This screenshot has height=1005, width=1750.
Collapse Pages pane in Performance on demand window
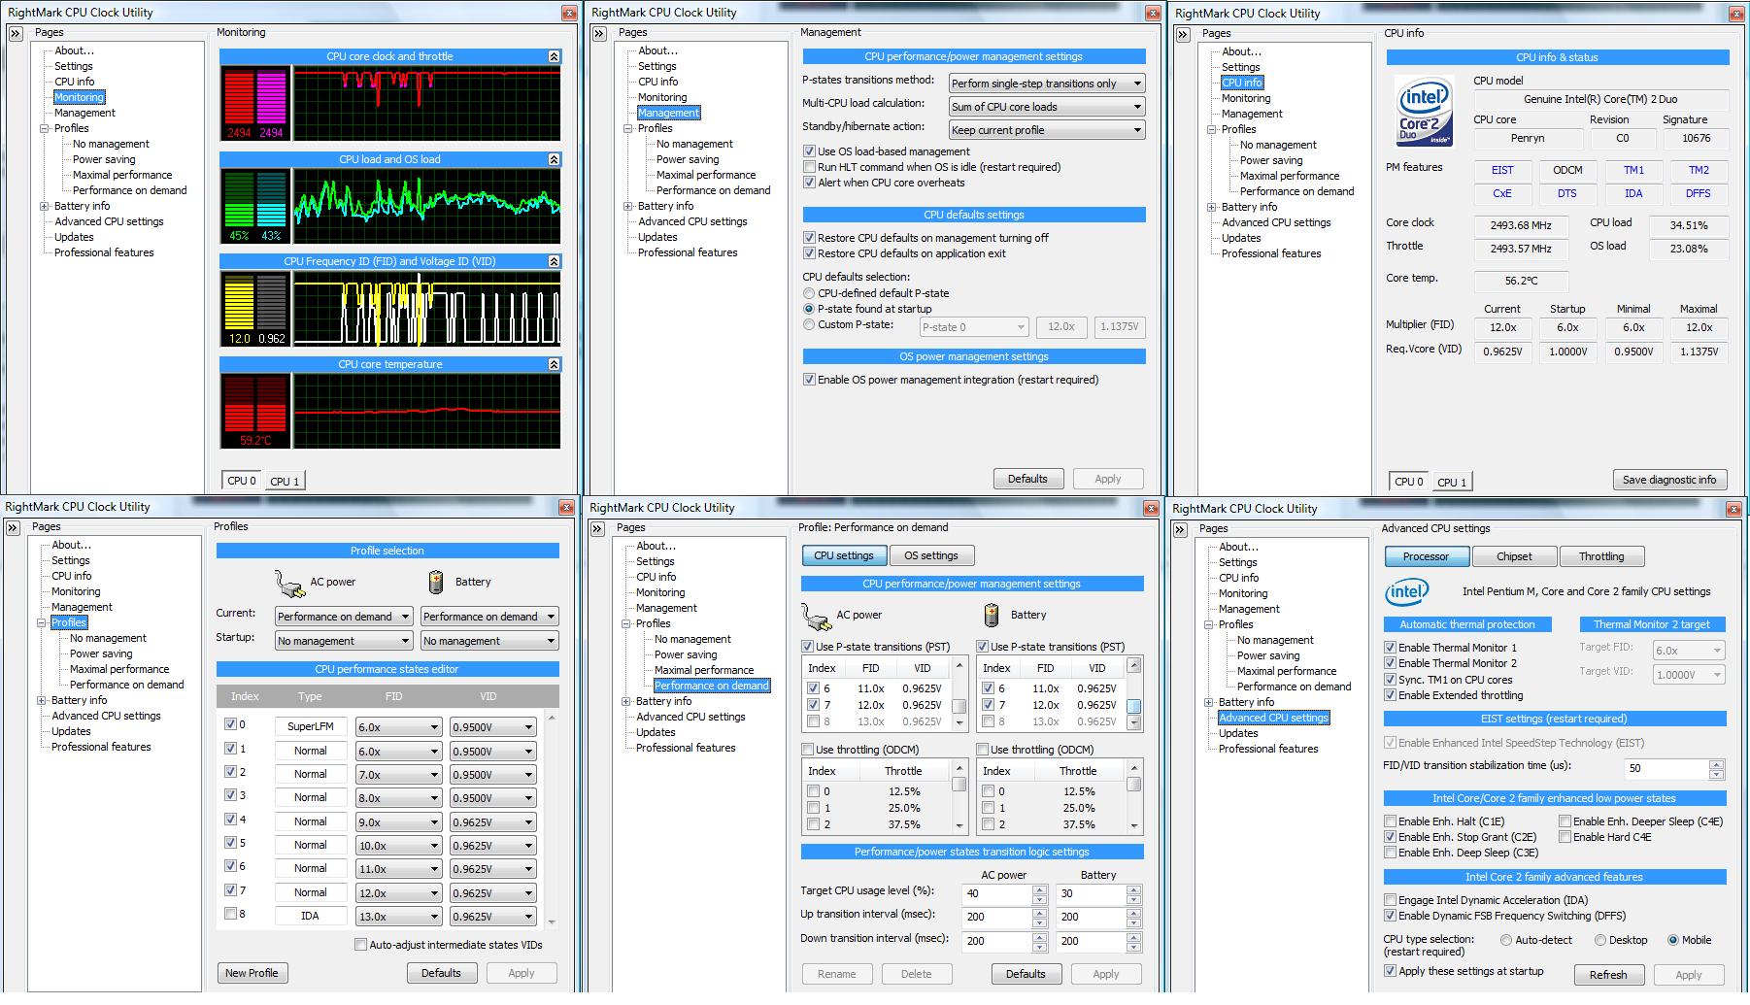coord(596,528)
